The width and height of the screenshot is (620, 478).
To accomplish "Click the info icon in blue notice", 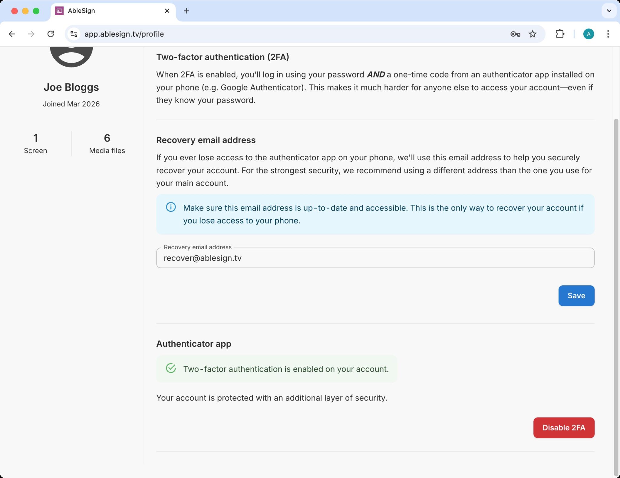I will (x=171, y=207).
